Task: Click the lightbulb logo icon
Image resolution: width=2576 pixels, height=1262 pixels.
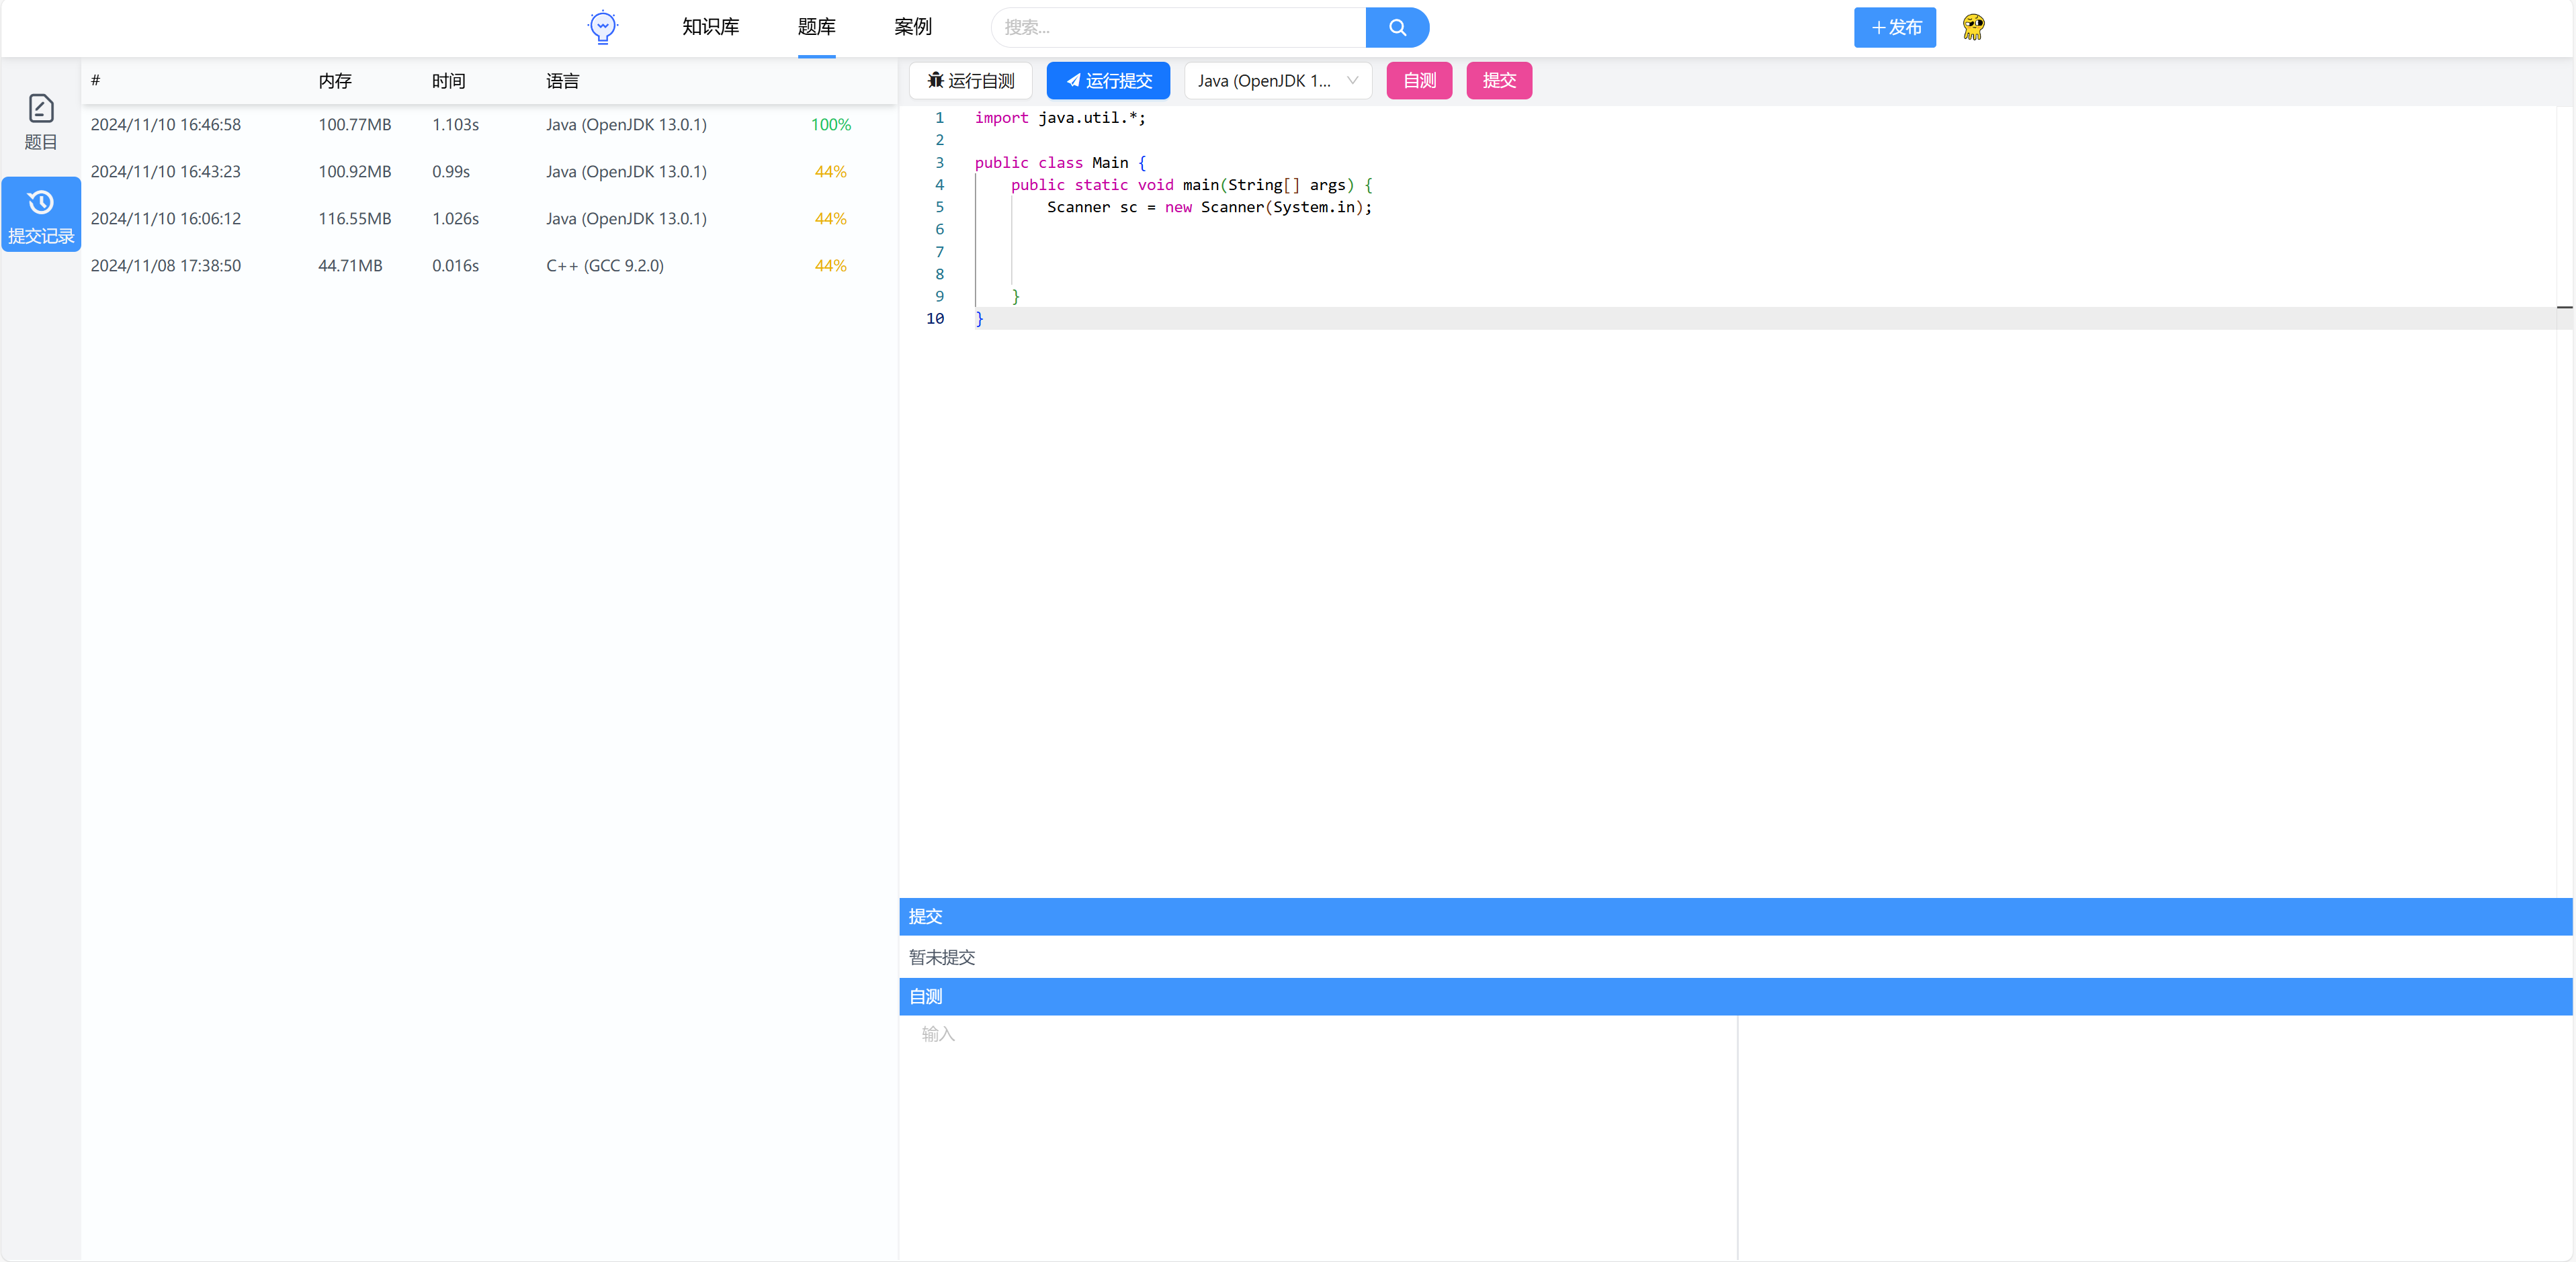Action: [602, 27]
